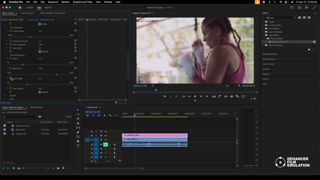Viewport: 320px width, 180px height.
Task: Go to Out point in Program monitor
Action: pos(206,96)
